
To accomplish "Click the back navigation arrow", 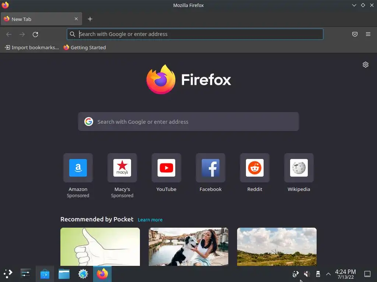I will [x=9, y=34].
